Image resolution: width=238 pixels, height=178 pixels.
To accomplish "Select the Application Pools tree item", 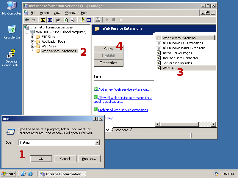I will pos(54,41).
